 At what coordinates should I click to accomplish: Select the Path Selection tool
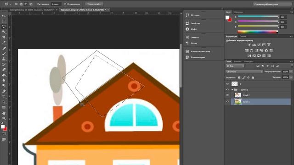tap(4, 102)
